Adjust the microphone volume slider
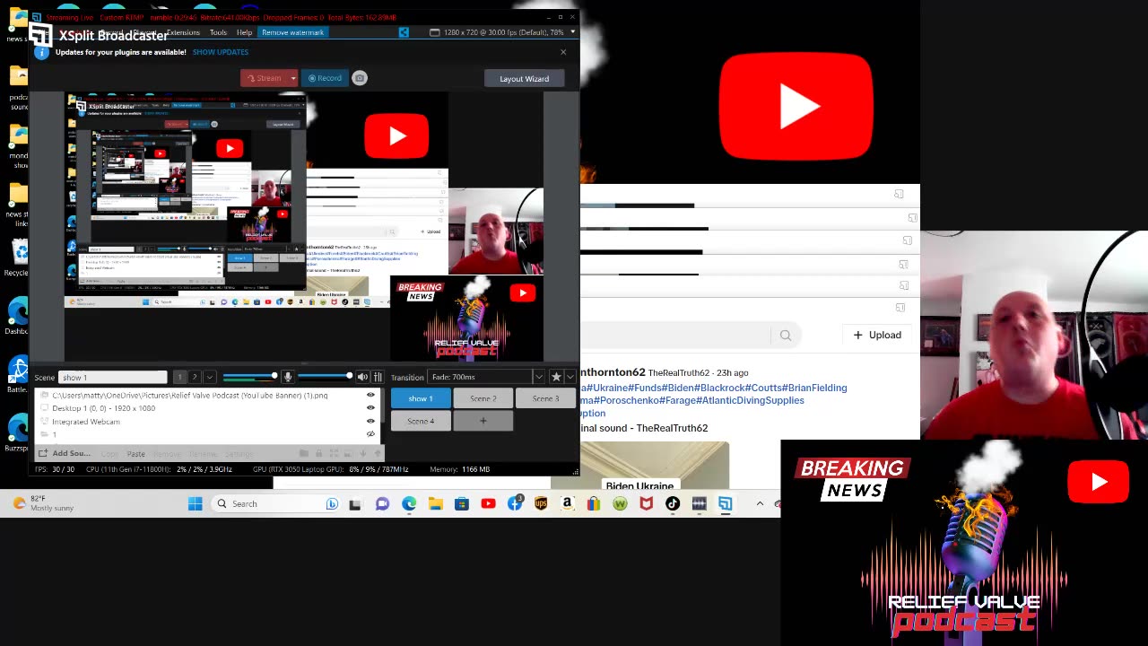 (250, 377)
